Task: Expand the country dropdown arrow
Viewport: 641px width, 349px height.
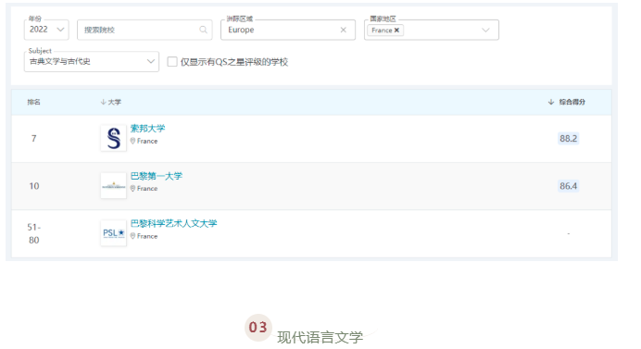Action: tap(485, 30)
